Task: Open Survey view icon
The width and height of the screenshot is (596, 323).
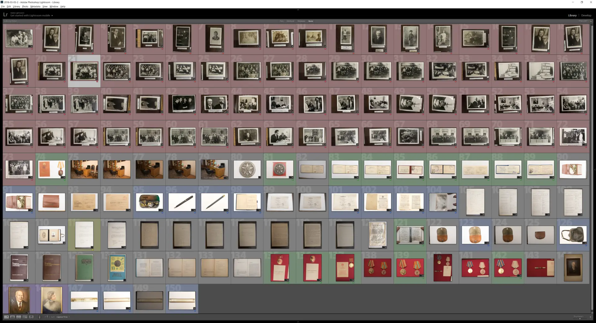Action: [25, 317]
